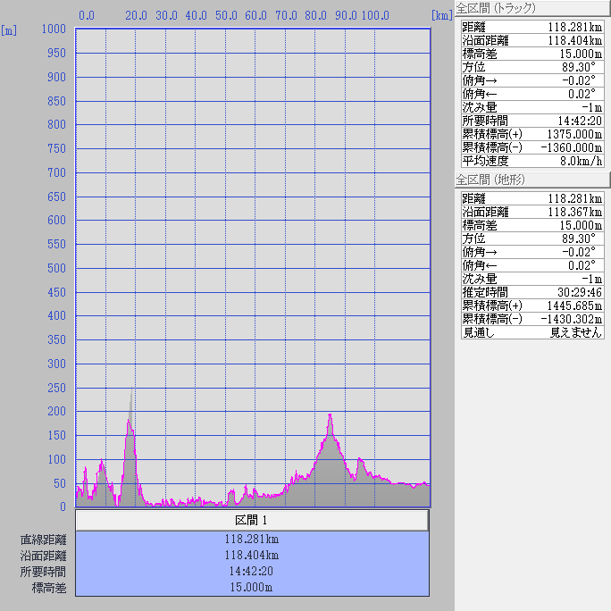Image resolution: width=611 pixels, height=611 pixels.
Task: Click the [km] unit label on the distance axis
Action: [440, 15]
